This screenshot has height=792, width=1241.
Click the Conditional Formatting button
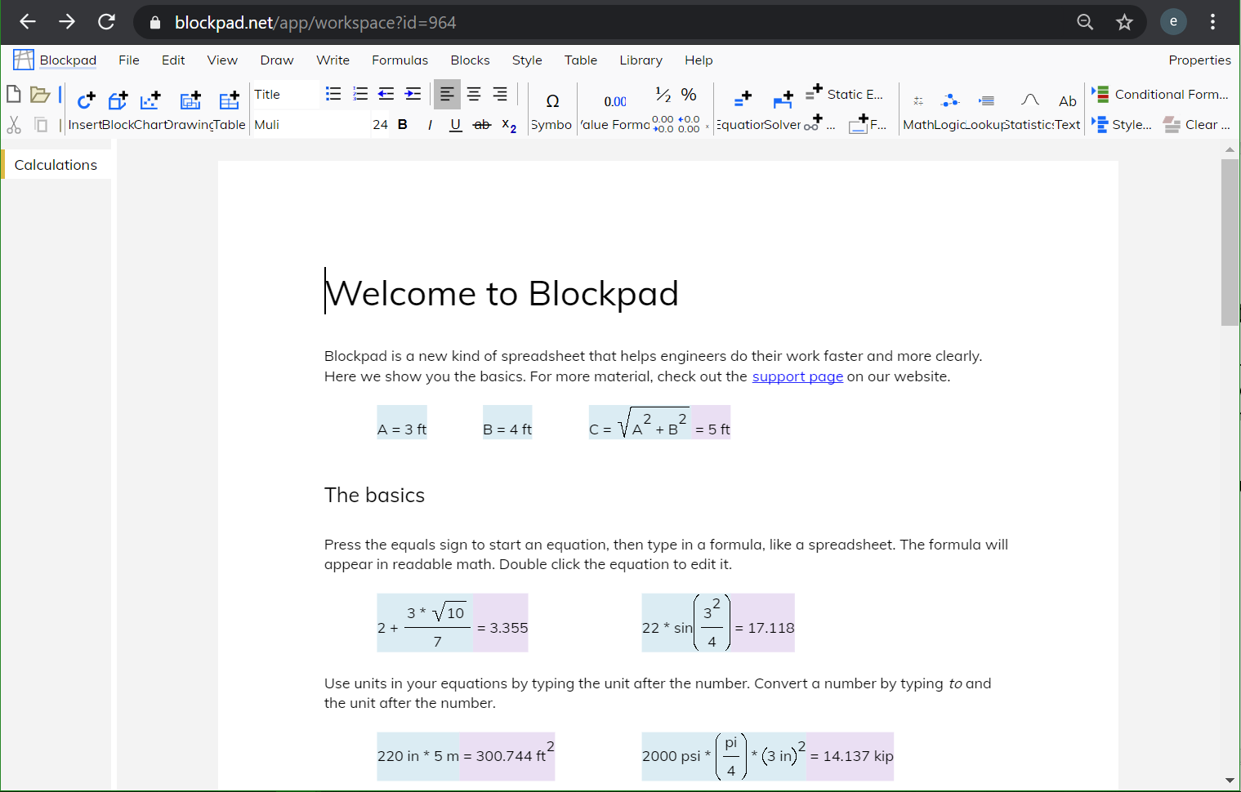[1161, 95]
